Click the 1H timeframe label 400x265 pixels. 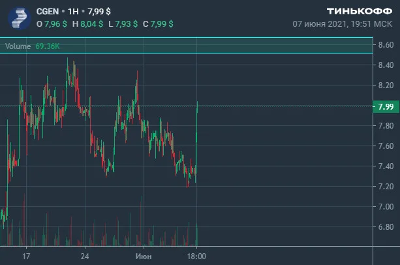coord(73,12)
